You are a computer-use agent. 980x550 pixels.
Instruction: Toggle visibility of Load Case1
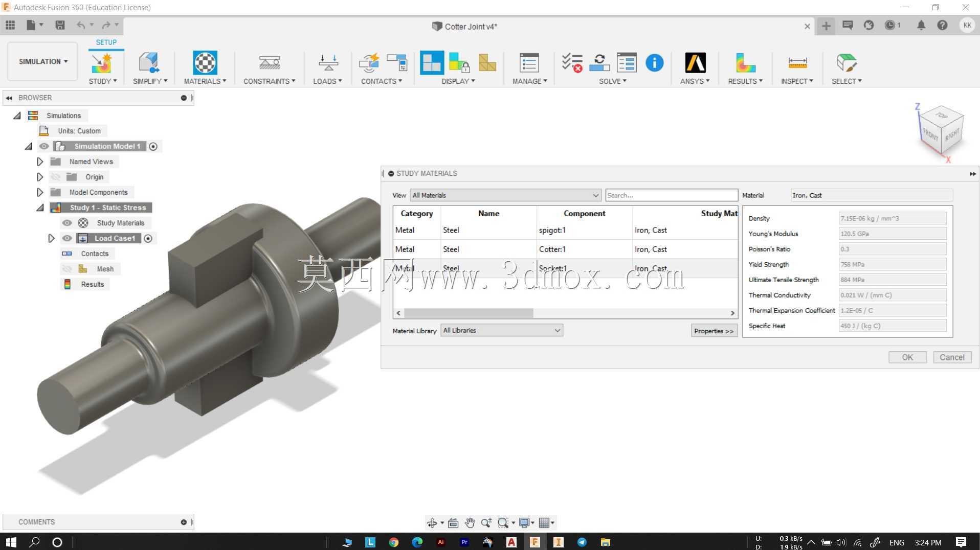tap(66, 238)
